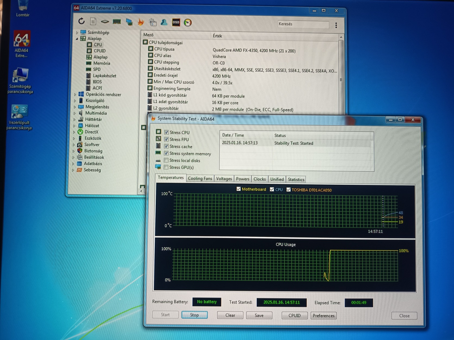454x340 pixels.
Task: Enable or disable Stress CPU checkbox
Action: (166, 132)
